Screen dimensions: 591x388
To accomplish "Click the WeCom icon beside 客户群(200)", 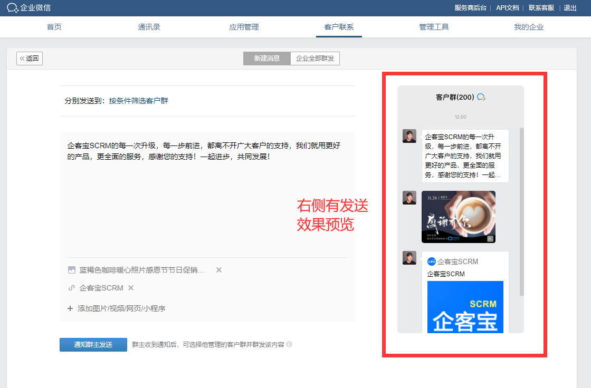I will 481,97.
